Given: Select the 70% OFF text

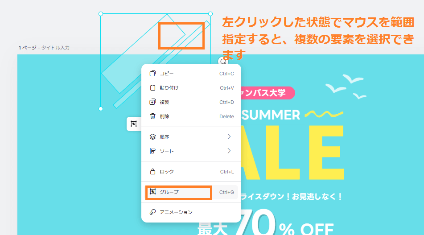Looking at the screenshot, I should 285,225.
